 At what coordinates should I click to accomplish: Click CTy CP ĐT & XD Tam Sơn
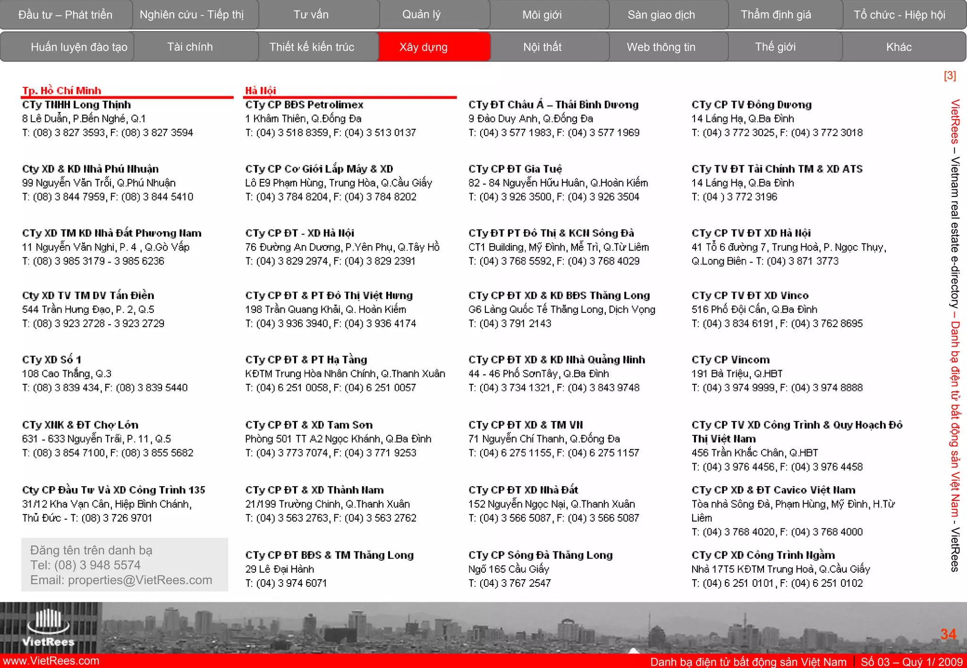[309, 425]
